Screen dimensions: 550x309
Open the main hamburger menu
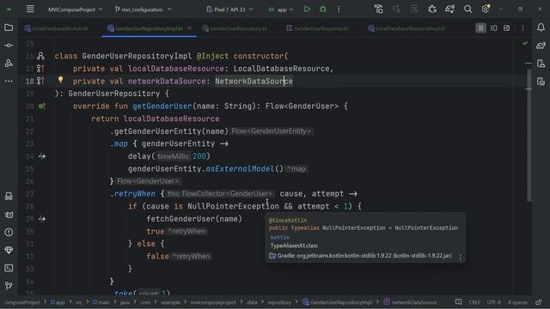30,9
